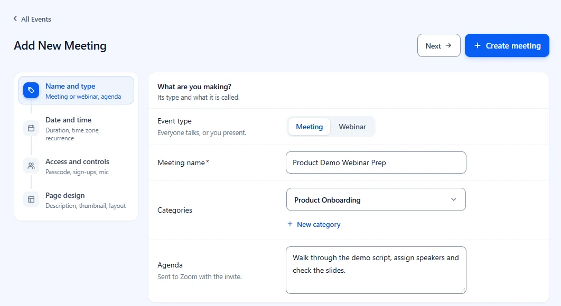The height and width of the screenshot is (306, 561).
Task: Click the plus icon beside New category
Action: pyautogui.click(x=290, y=224)
